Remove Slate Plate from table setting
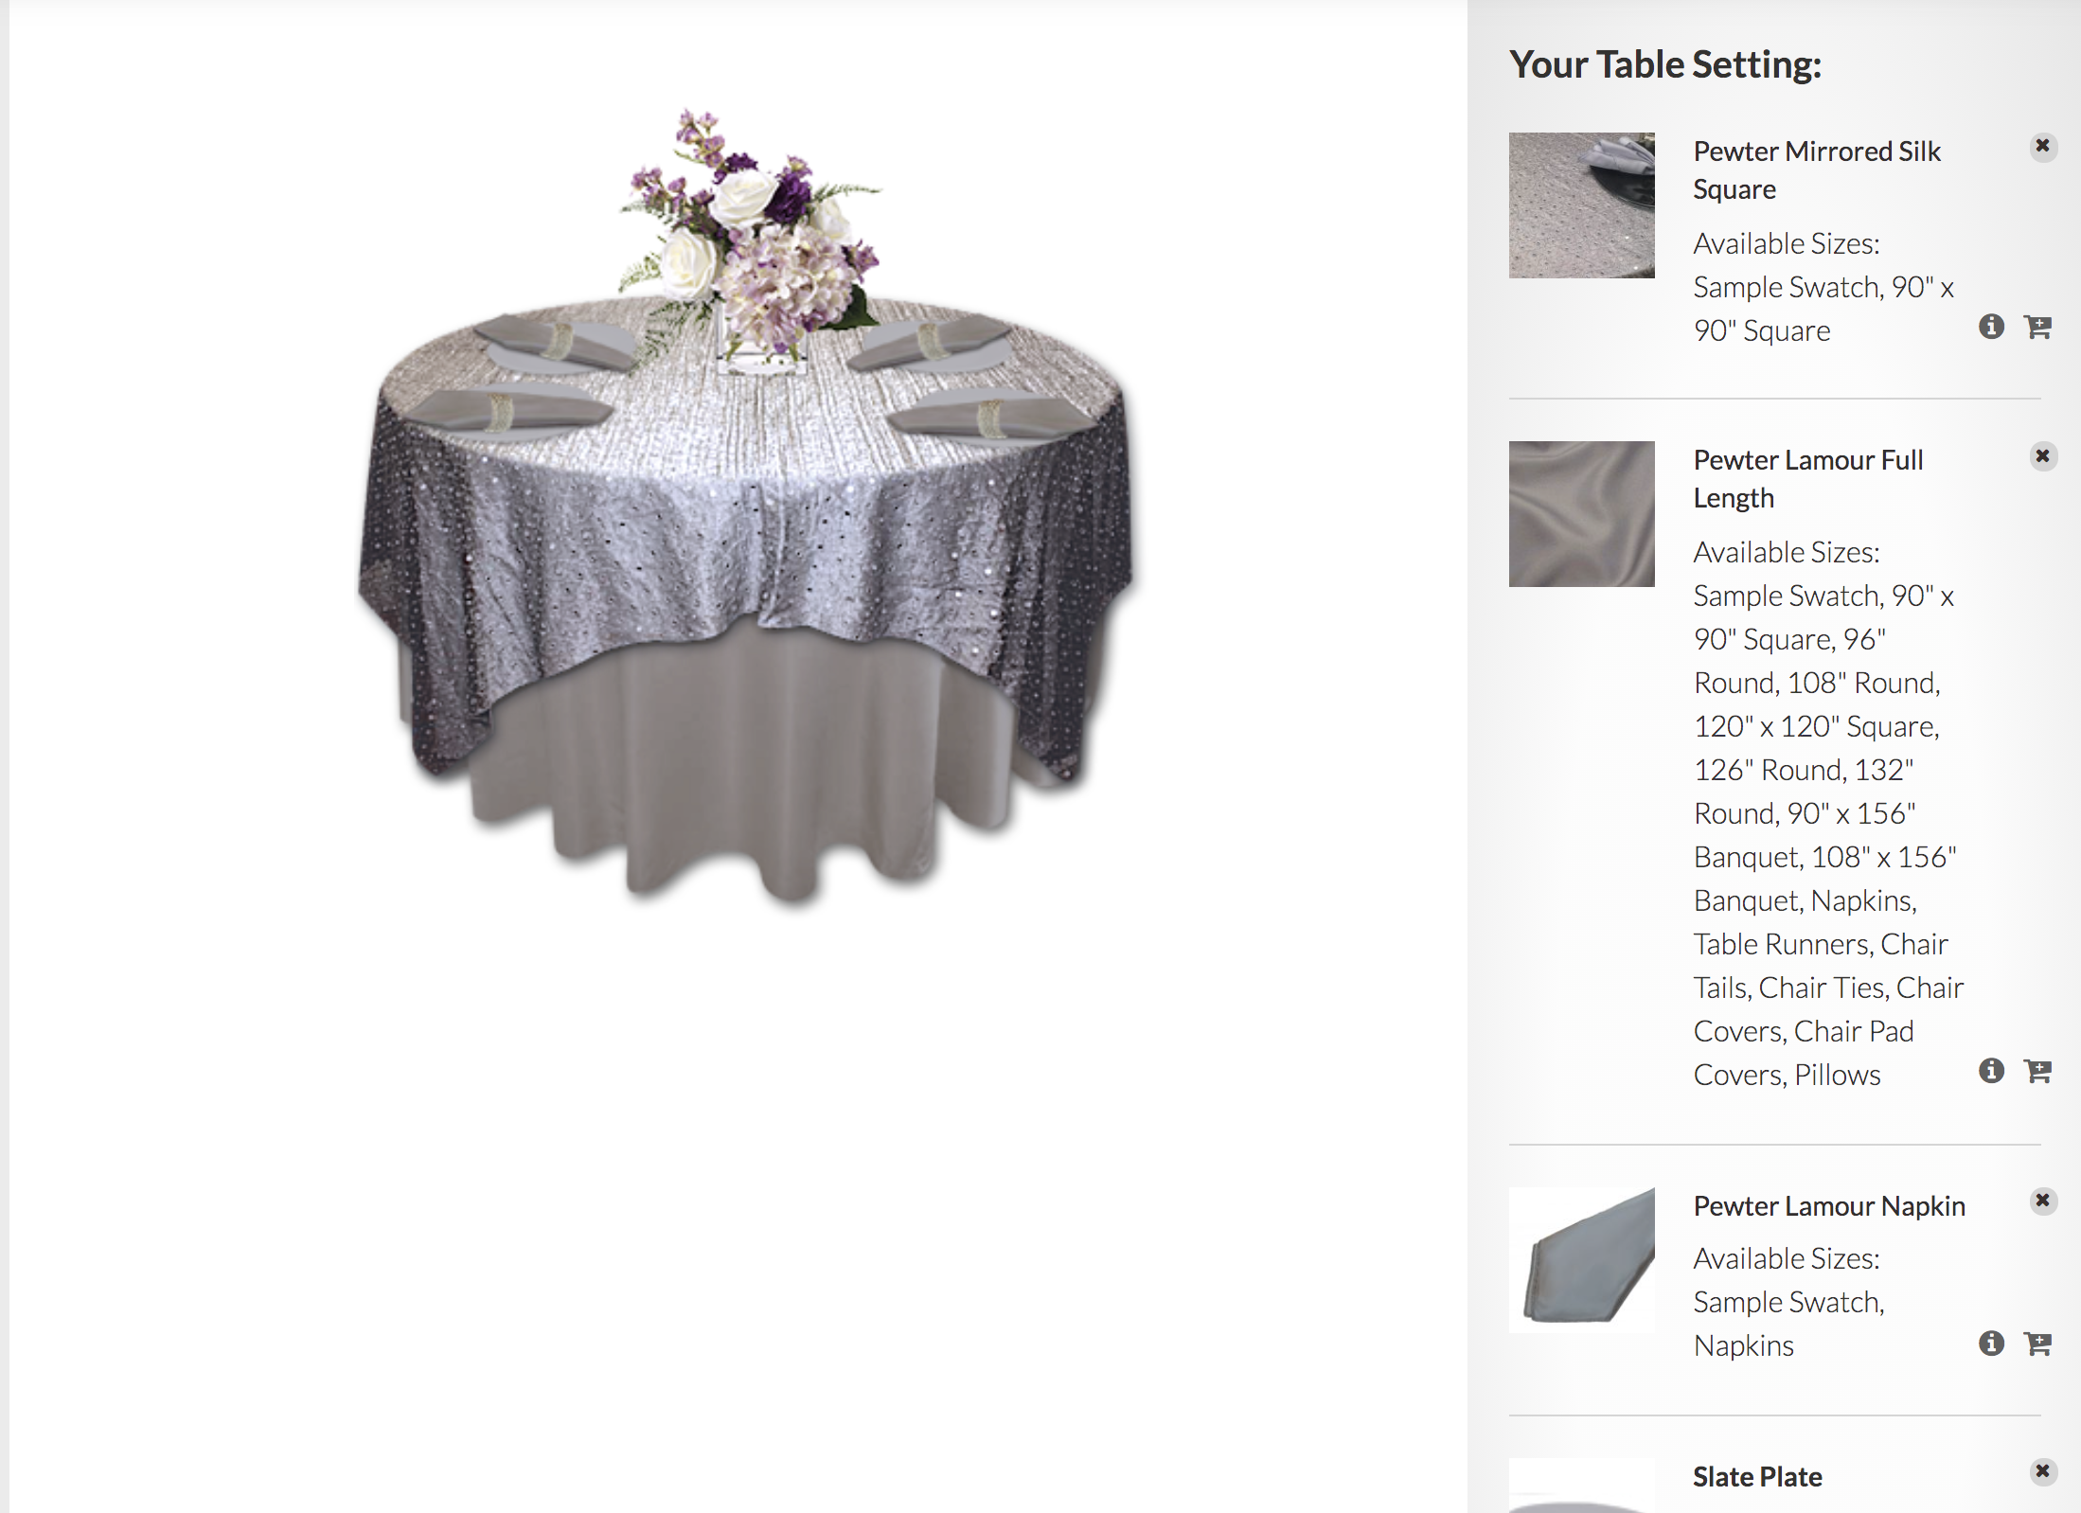Screen dimensions: 2081x1513 pos(2042,1471)
